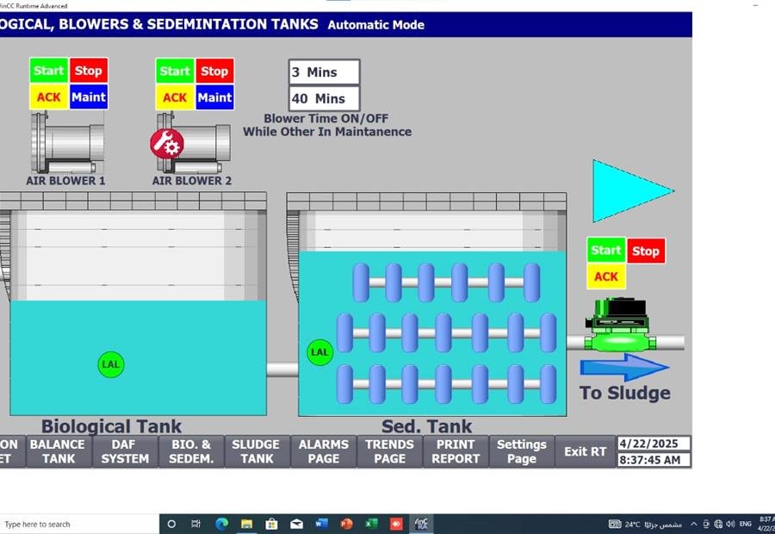Edit the 3 Mins blower ON time field
Viewport: 775px width, 534px height.
(325, 72)
